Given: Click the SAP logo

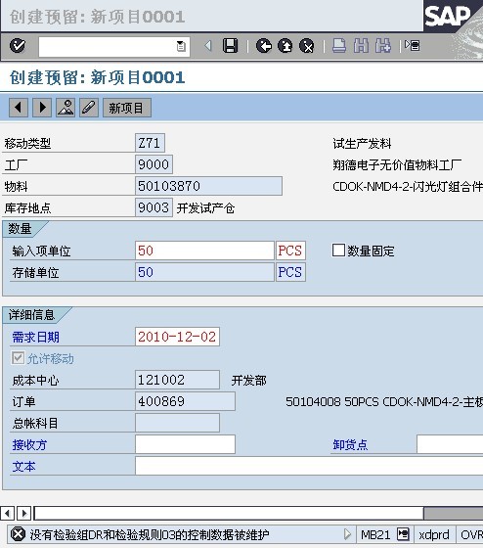Looking at the screenshot, I should click(447, 16).
